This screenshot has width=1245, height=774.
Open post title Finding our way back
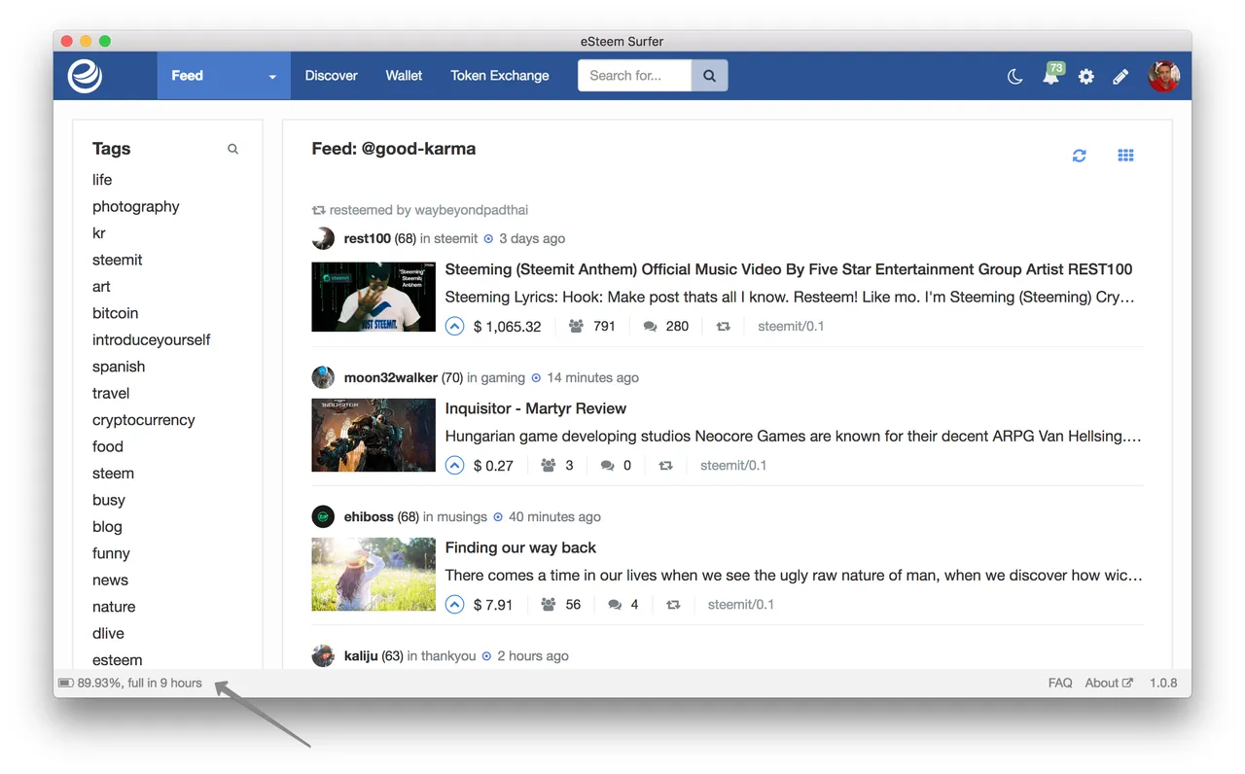(520, 547)
